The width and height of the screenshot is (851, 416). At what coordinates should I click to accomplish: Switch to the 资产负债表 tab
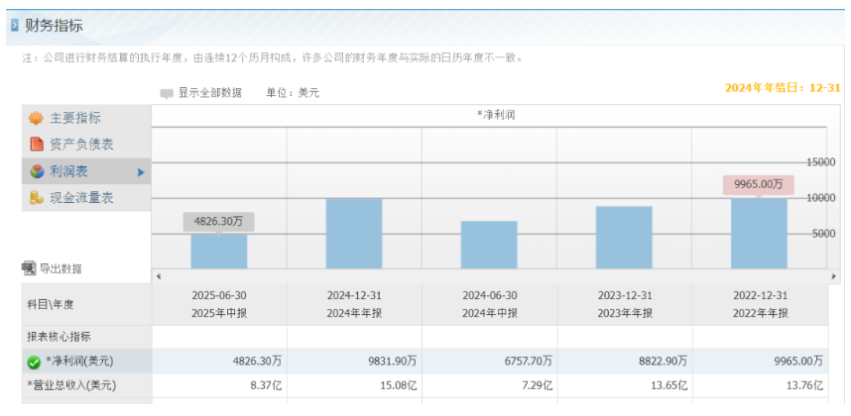81,145
